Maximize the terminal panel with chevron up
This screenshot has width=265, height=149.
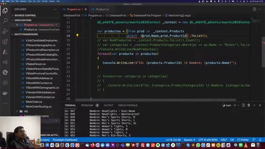coord(254,105)
